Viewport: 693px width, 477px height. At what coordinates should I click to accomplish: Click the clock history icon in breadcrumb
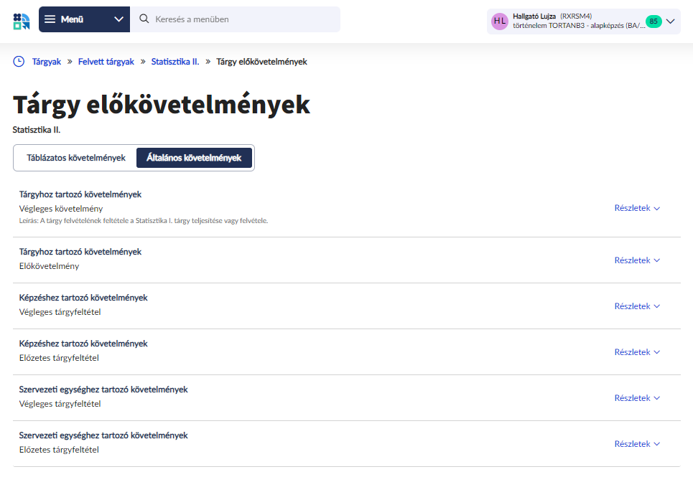pyautogui.click(x=19, y=62)
